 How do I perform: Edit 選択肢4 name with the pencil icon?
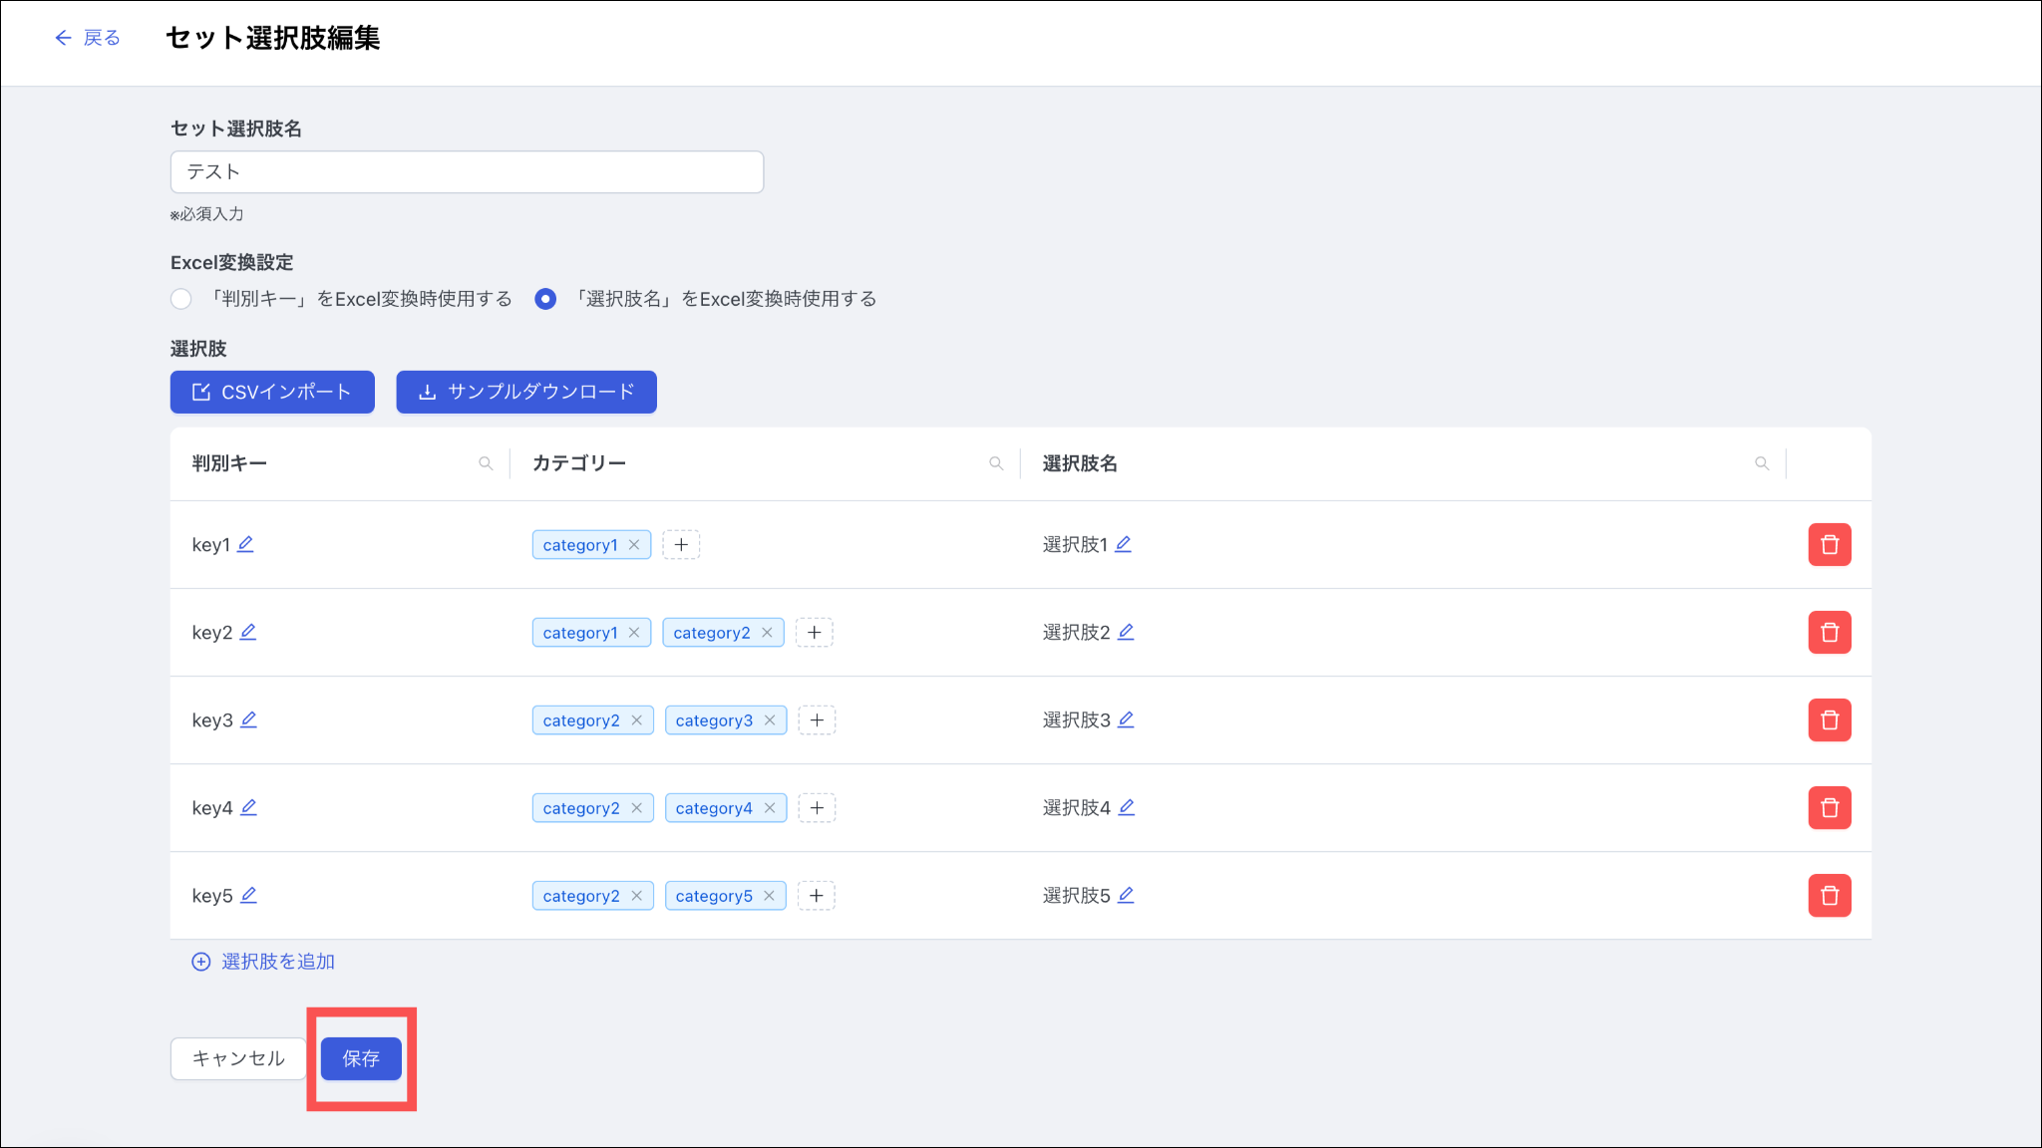[x=1126, y=807]
